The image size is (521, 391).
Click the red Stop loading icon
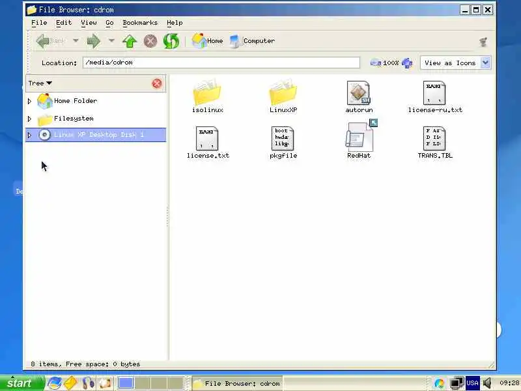pos(150,41)
